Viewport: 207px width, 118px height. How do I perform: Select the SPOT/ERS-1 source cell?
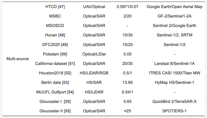174,111
